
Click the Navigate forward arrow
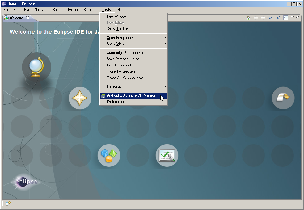[263, 18]
